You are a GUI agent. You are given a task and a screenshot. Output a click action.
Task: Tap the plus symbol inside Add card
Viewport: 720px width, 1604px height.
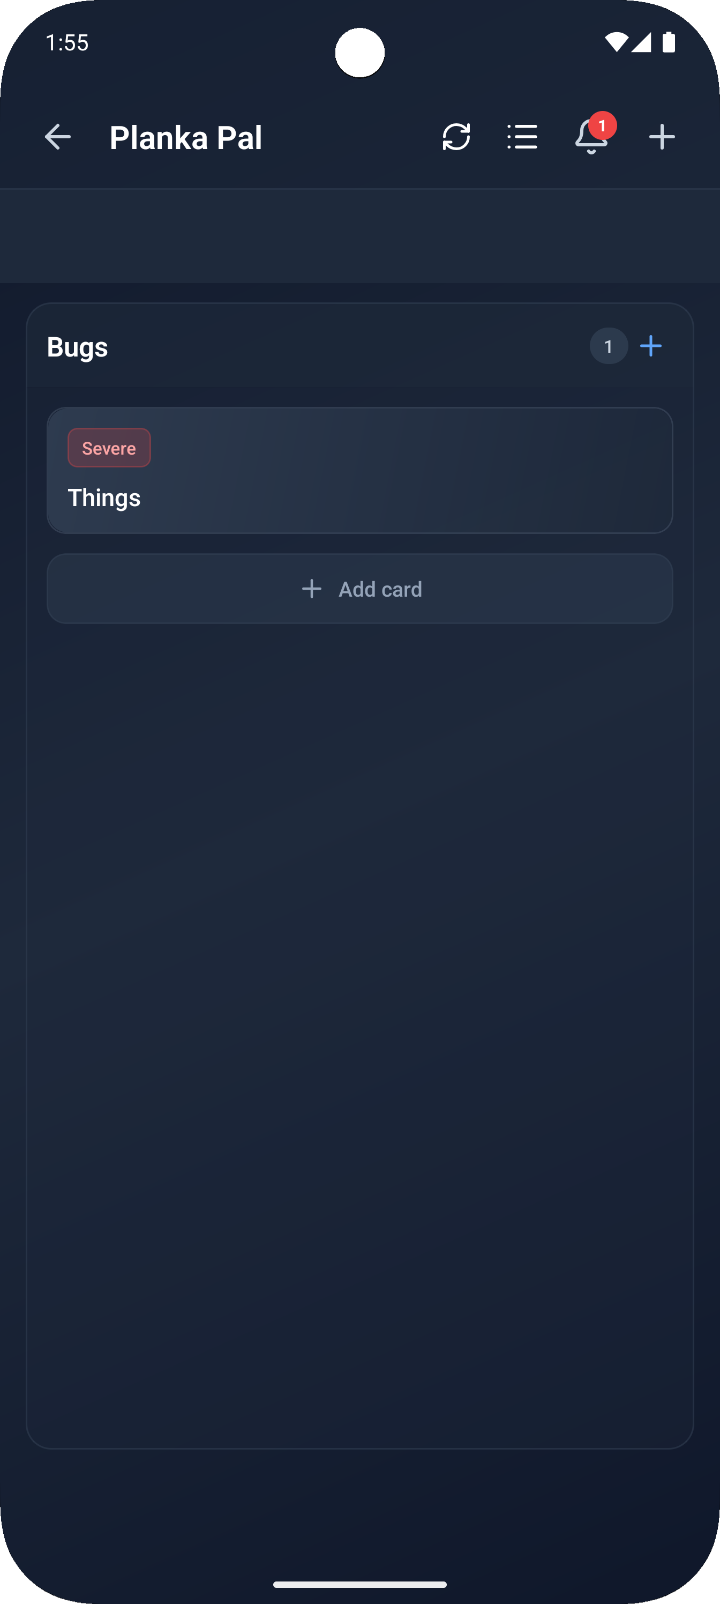point(311,589)
